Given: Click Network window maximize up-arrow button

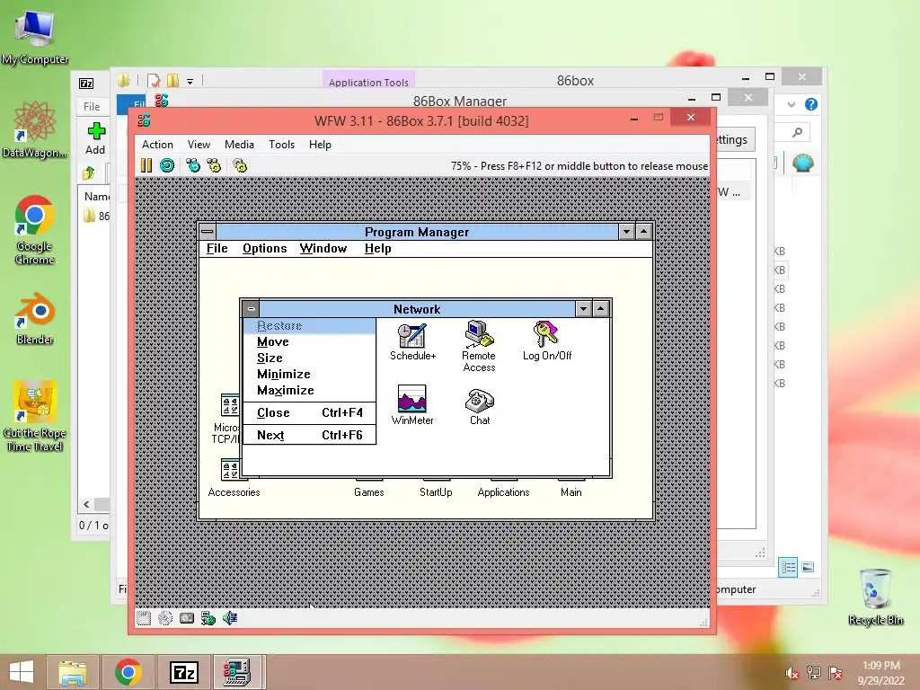Looking at the screenshot, I should 601,309.
